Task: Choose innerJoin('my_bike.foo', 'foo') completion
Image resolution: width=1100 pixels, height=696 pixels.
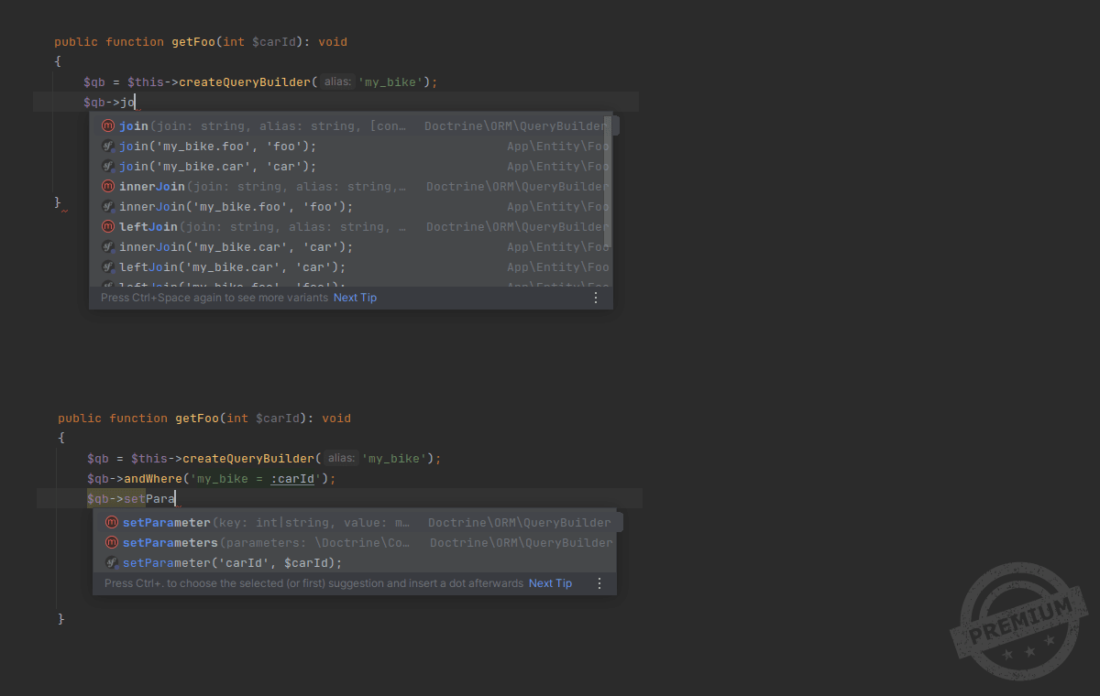Action: tap(236, 207)
